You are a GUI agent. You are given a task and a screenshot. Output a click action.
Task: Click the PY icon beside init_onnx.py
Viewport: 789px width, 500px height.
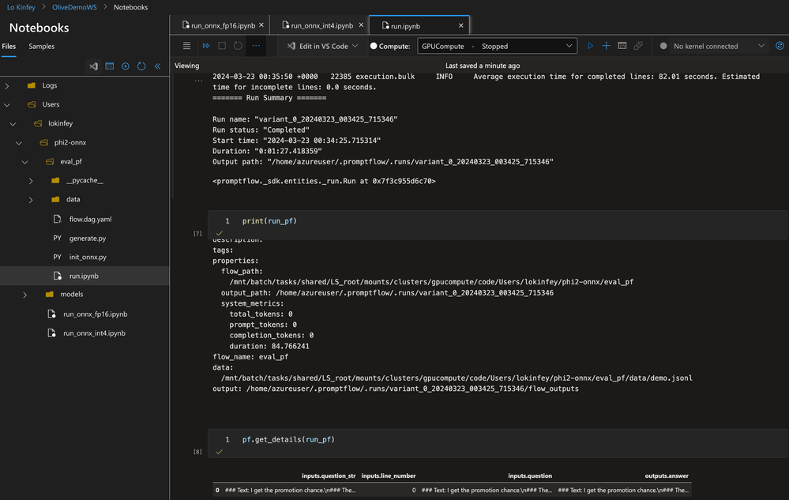coord(58,257)
